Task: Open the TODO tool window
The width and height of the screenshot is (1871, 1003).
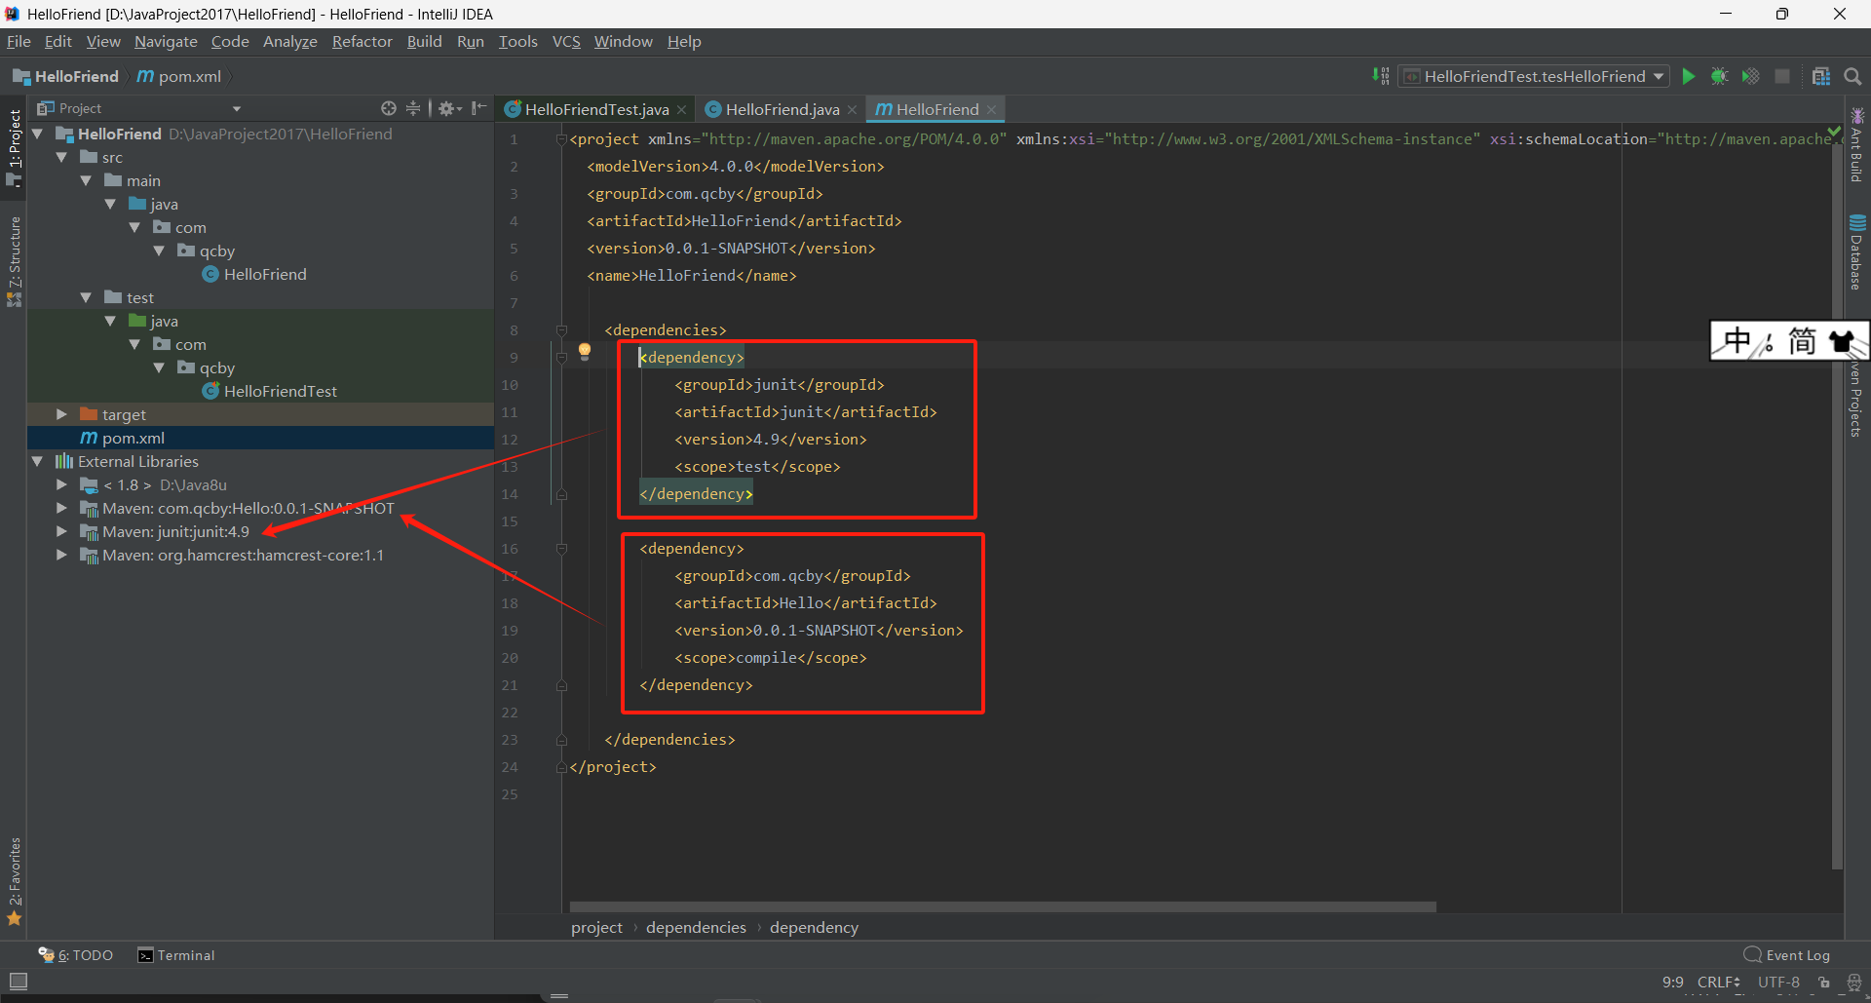Action: 76,955
